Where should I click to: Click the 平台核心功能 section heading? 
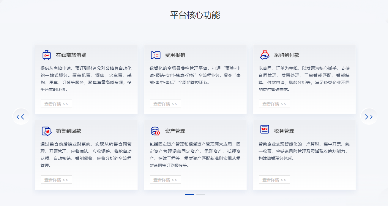195,15
